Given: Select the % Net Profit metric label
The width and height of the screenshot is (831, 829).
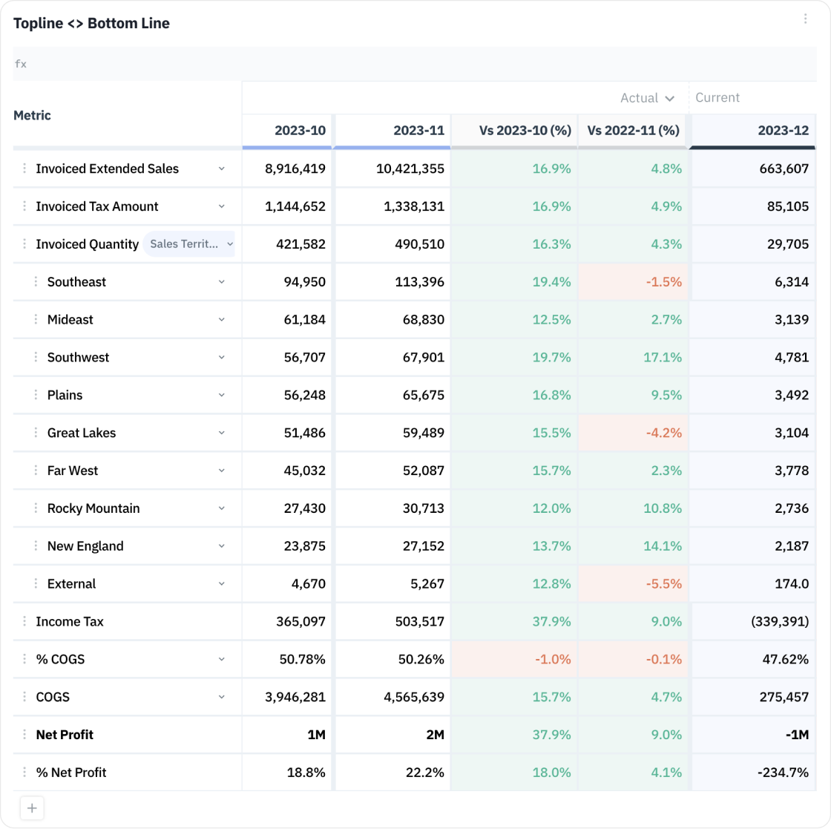Looking at the screenshot, I should coord(71,773).
